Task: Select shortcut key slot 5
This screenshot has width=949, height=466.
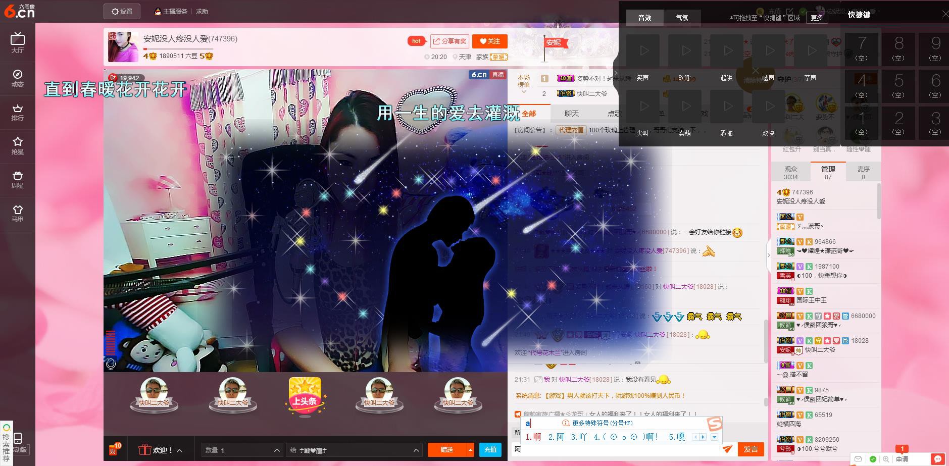Action: tap(898, 86)
